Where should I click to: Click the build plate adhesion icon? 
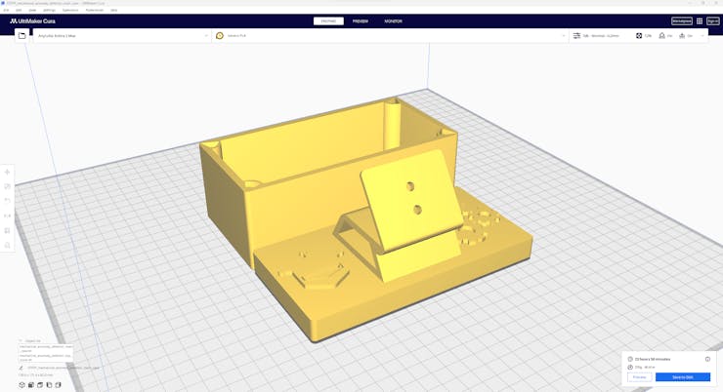click(682, 35)
